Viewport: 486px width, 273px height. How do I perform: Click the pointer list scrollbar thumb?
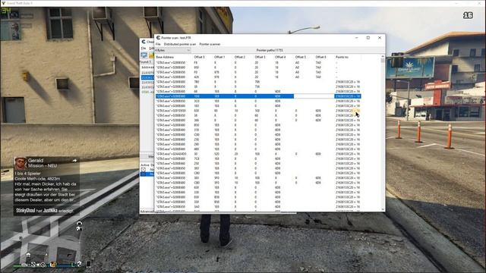pos(383,61)
